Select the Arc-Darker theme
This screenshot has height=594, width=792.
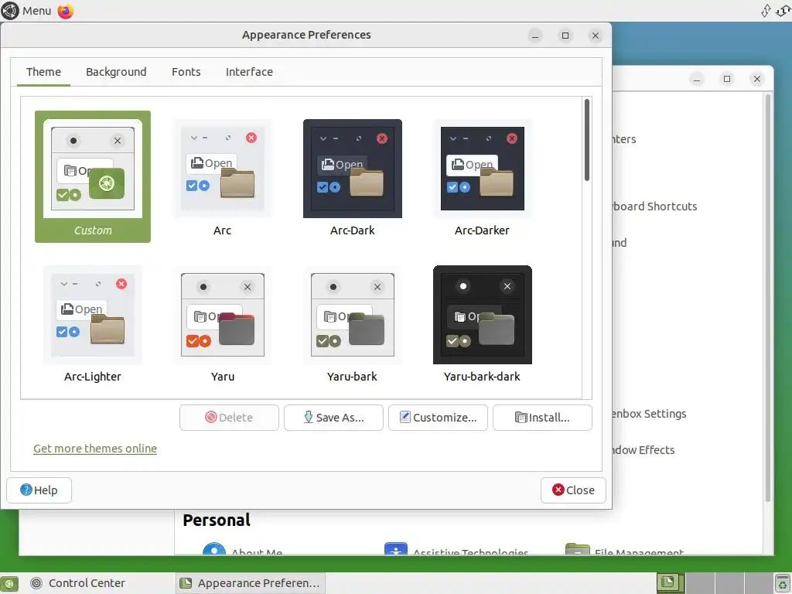tap(482, 176)
